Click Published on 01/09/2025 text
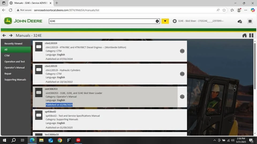257x144 pixels. (59, 127)
